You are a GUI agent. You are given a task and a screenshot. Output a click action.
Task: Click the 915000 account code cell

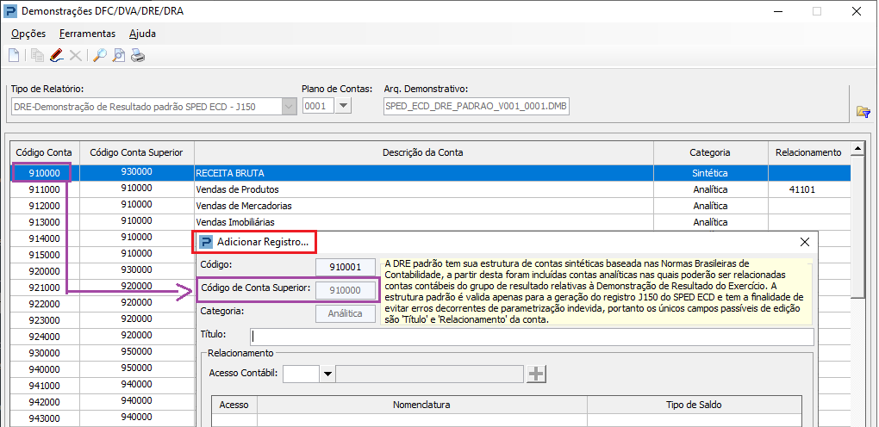coord(44,255)
